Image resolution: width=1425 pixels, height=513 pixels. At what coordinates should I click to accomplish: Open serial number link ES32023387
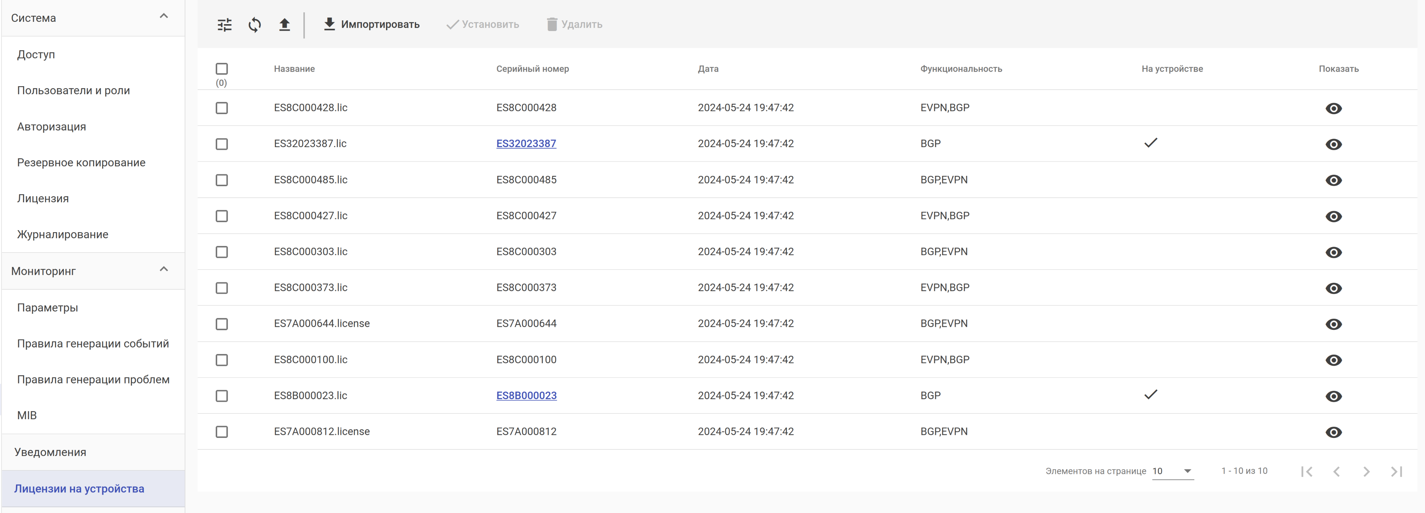(526, 144)
